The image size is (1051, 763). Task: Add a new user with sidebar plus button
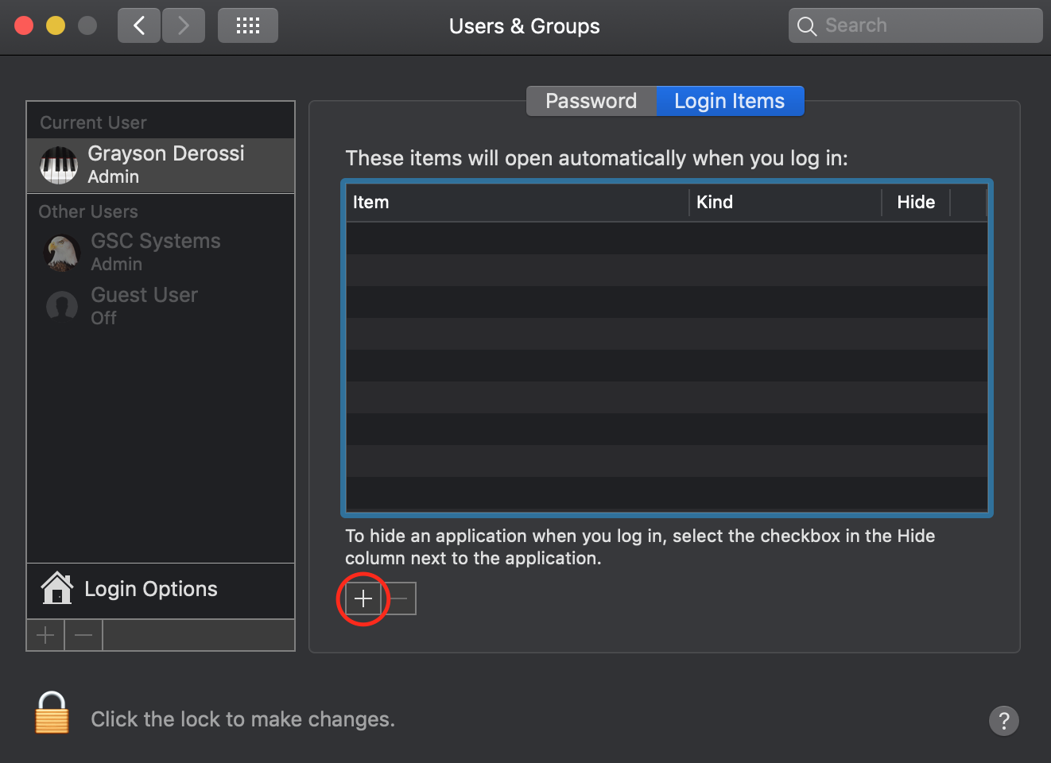(x=45, y=635)
